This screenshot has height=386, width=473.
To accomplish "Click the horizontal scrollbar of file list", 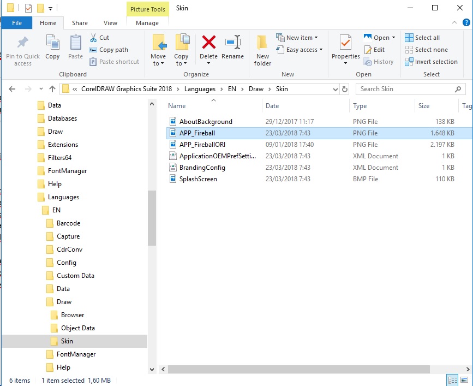I will (x=298, y=369).
